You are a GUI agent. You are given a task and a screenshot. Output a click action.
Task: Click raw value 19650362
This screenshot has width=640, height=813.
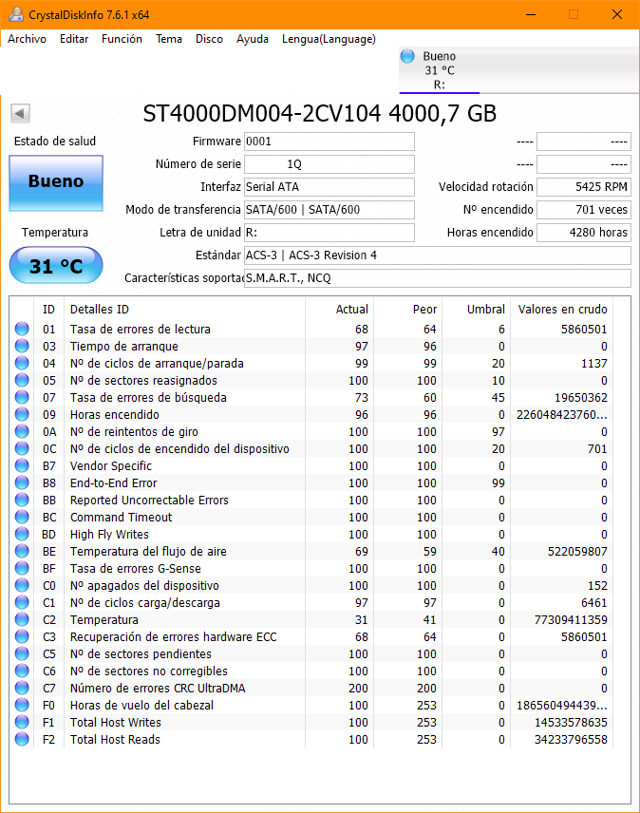point(581,398)
